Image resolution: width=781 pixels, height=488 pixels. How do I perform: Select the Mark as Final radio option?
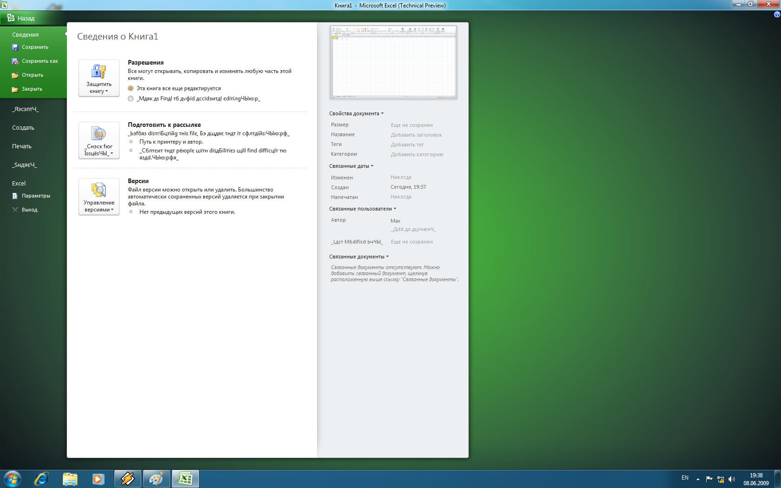coord(131,99)
